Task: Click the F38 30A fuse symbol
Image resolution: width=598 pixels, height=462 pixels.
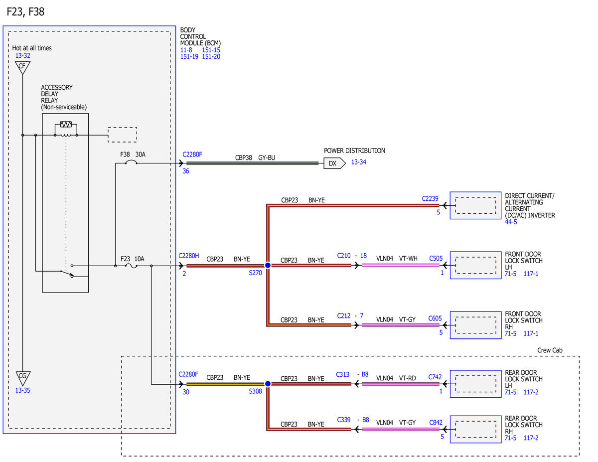Action: click(x=131, y=162)
